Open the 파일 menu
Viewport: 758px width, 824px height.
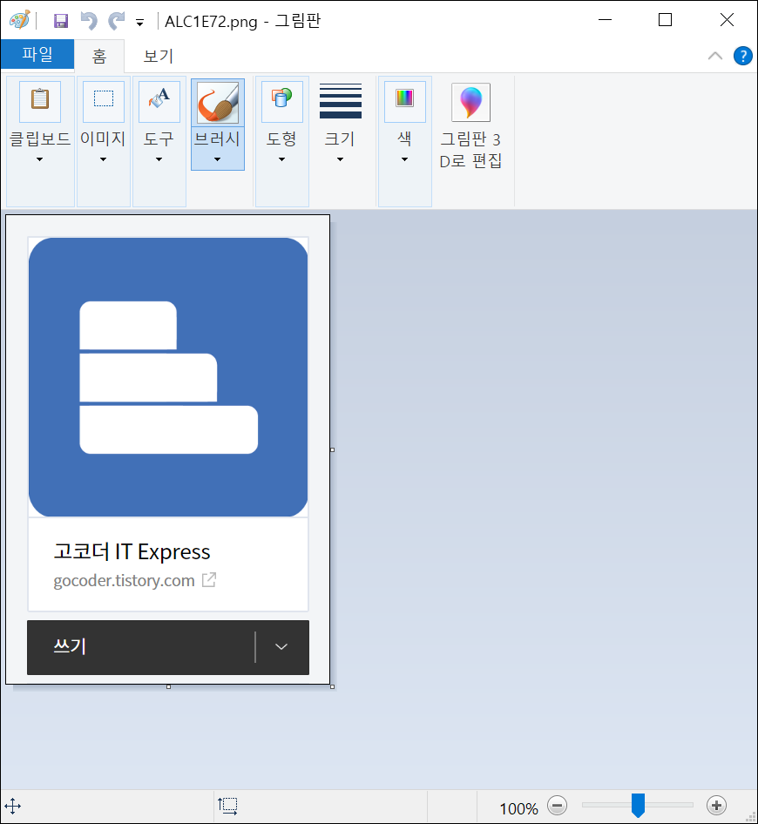pos(37,54)
